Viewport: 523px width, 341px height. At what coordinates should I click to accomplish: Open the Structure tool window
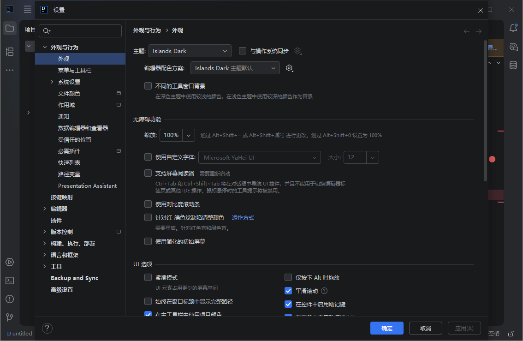pos(10,52)
